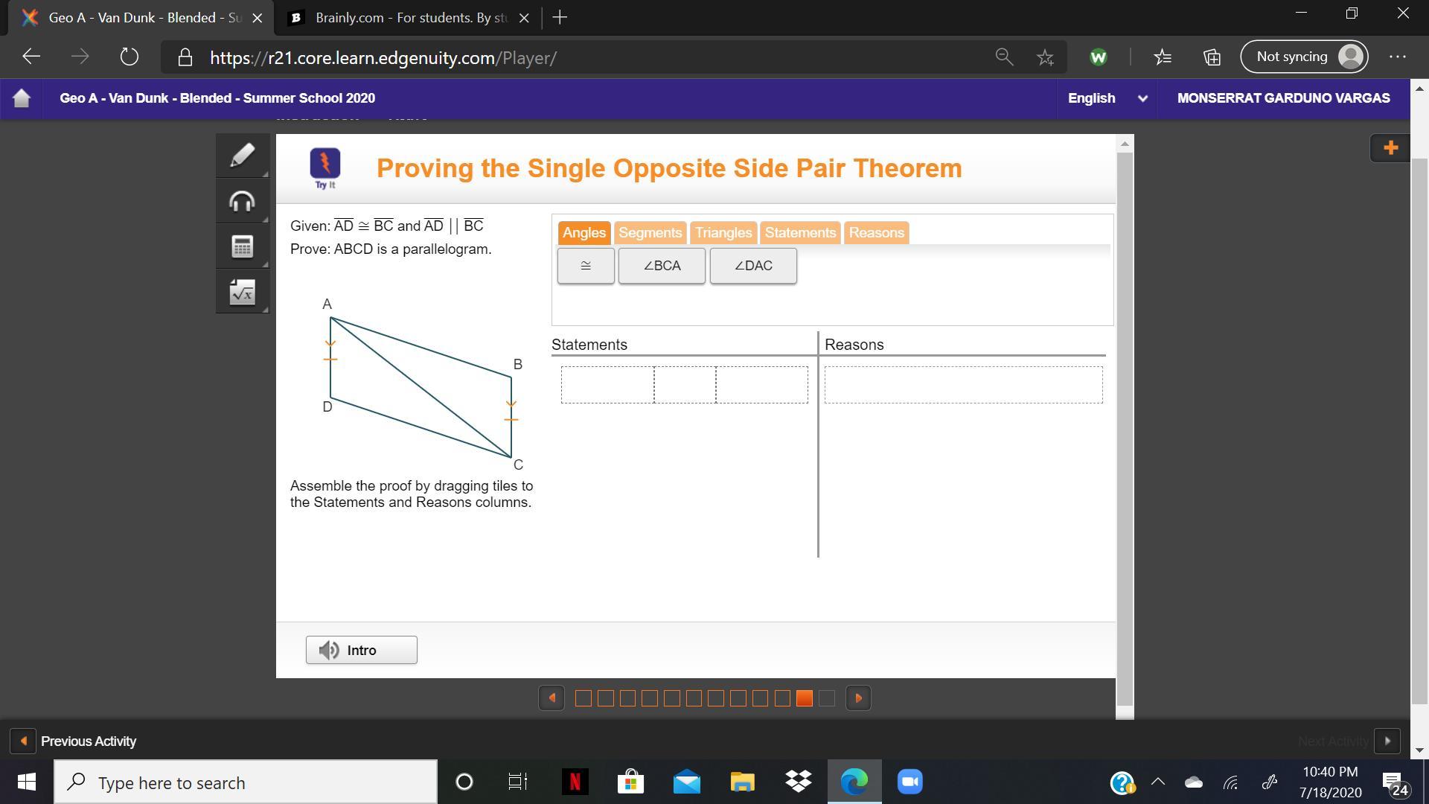Viewport: 1429px width, 804px height.
Task: Select the pencil highlighter tool
Action: pyautogui.click(x=242, y=156)
